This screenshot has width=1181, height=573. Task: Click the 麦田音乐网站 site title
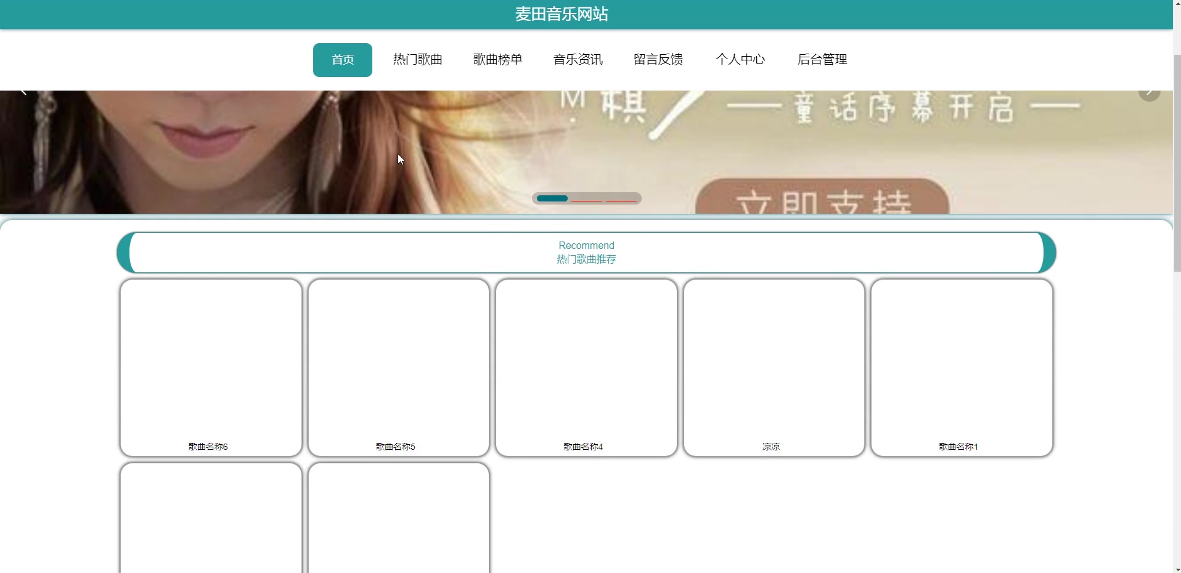[x=562, y=14]
